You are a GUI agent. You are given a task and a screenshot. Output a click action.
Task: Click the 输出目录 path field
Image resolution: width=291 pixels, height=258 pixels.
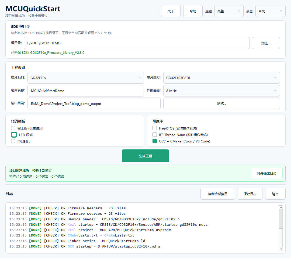(x=94, y=104)
